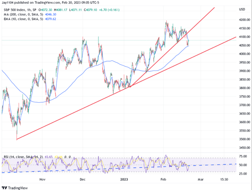
Task: Click the RSI 25.00 axis label
Action: click(x=243, y=174)
